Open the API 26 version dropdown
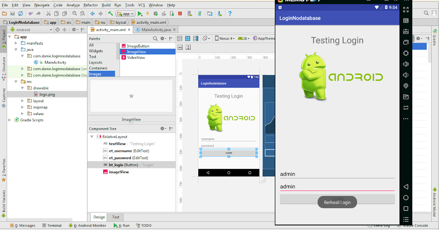This screenshot has width=439, height=230. pyautogui.click(x=243, y=38)
